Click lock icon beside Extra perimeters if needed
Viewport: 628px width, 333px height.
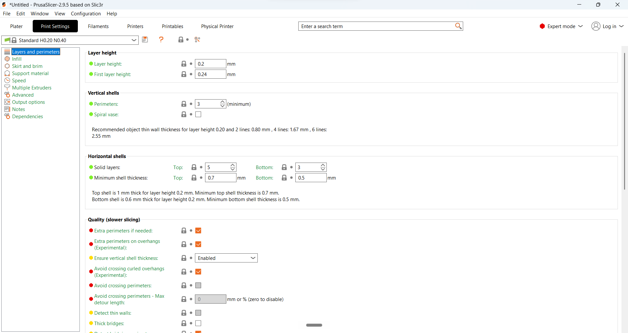(x=184, y=230)
